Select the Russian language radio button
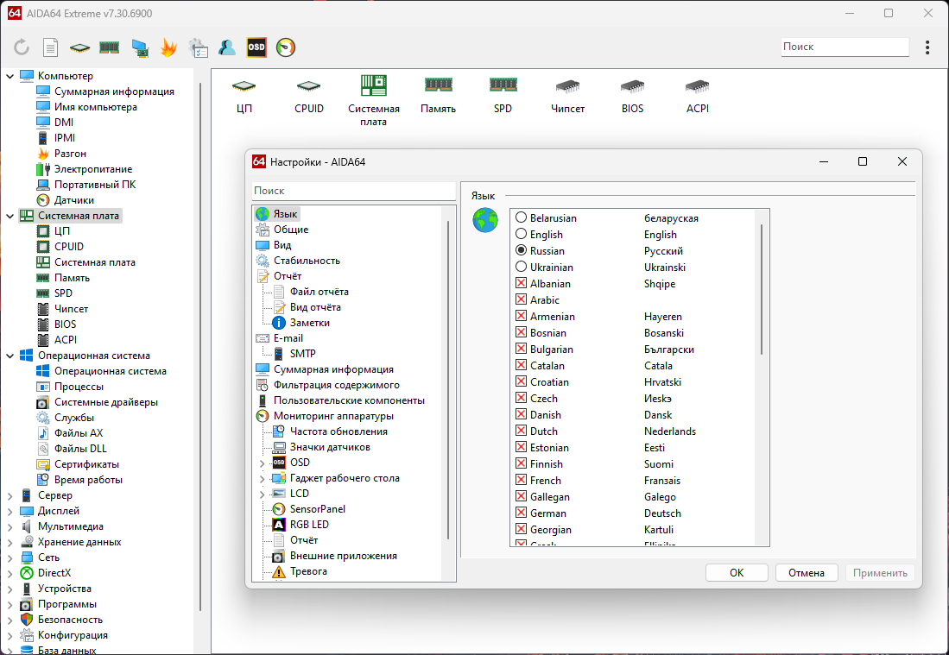This screenshot has height=655, width=949. point(521,249)
